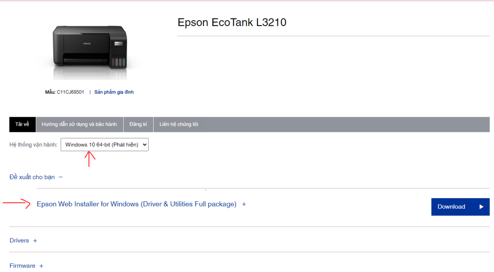This screenshot has height=272, width=494.
Task: Click the plus icon after Epson Web Installer
Action: 244,204
